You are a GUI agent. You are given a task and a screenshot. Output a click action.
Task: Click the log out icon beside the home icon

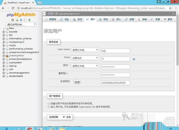point(17,20)
